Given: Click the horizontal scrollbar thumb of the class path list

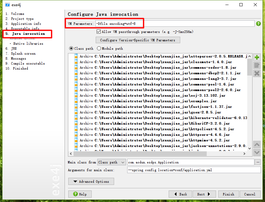Looking at the screenshot, I should [140, 154].
